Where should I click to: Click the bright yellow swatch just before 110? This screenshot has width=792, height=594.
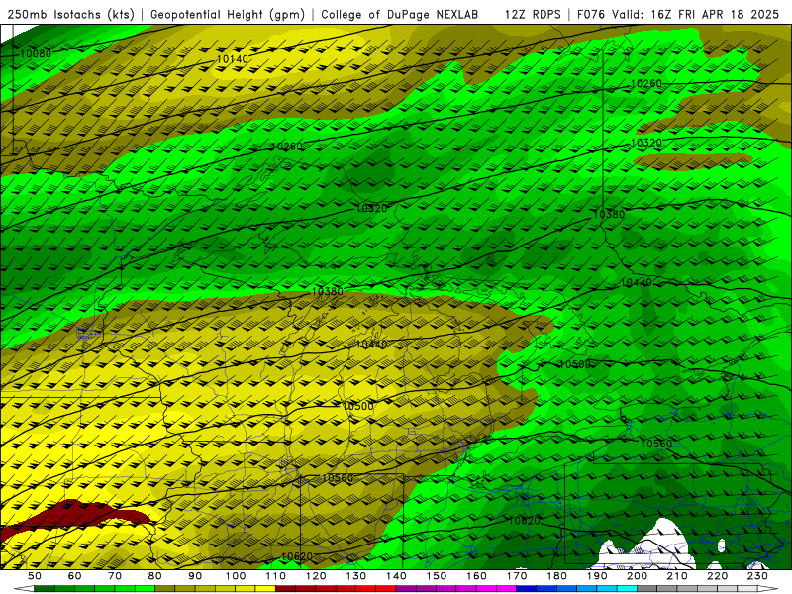pos(265,589)
